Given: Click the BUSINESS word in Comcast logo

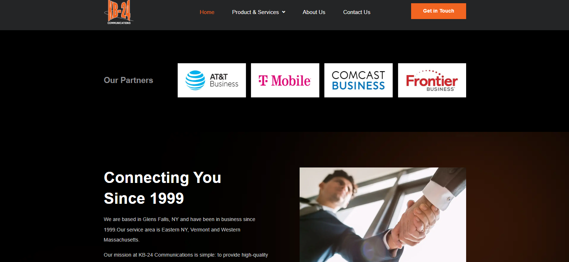Looking at the screenshot, I should (x=359, y=86).
